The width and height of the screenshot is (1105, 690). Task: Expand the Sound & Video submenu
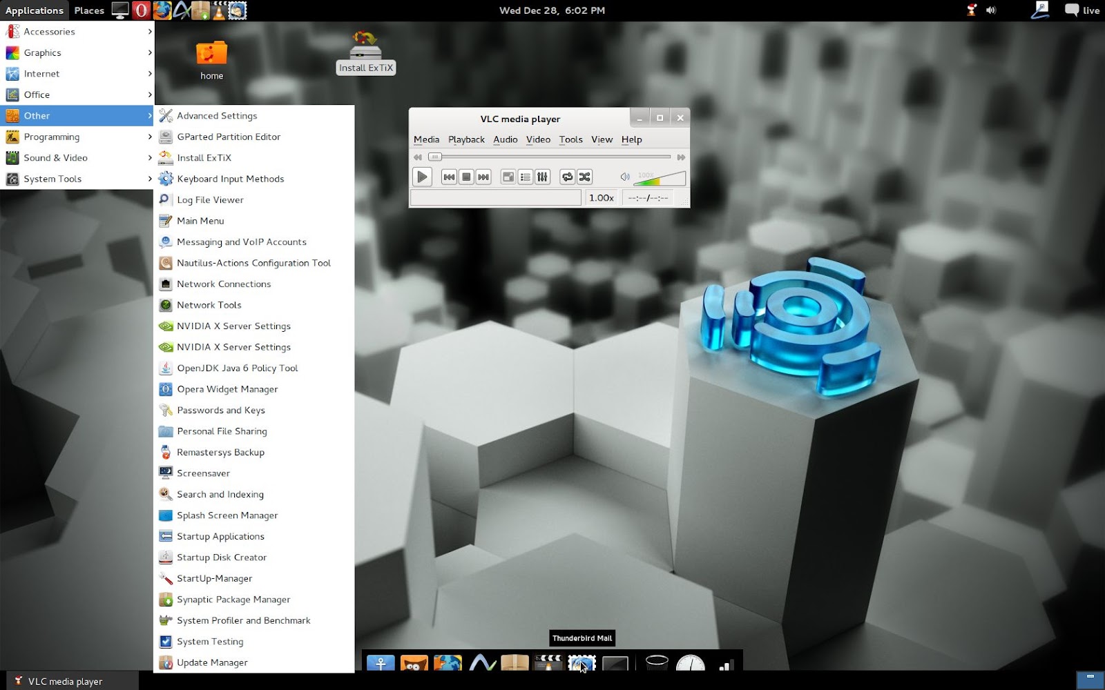coord(77,158)
